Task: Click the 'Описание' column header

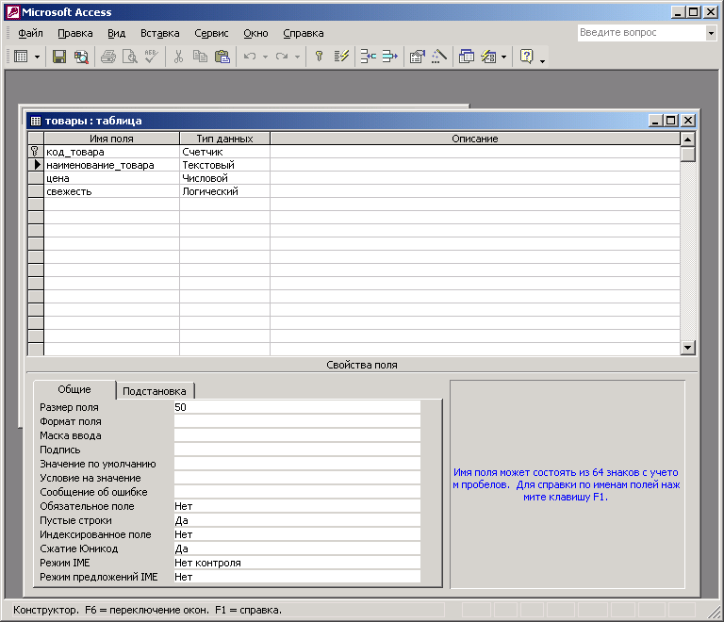Action: coord(475,139)
